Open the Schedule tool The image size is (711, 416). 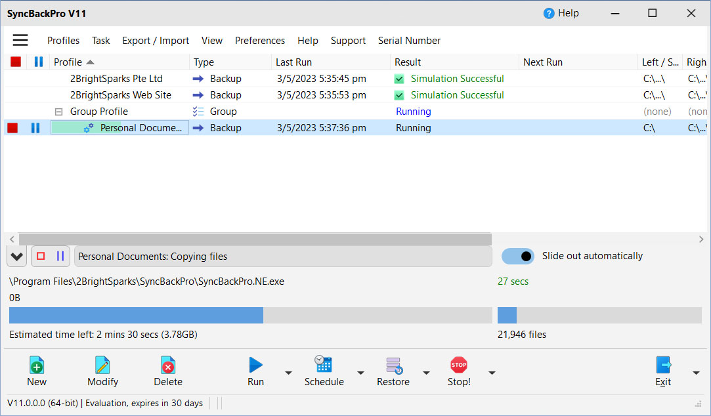pos(324,371)
